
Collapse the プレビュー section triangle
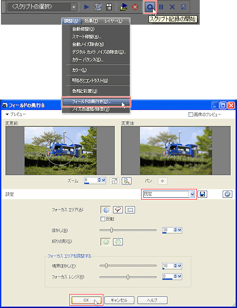click(7, 114)
